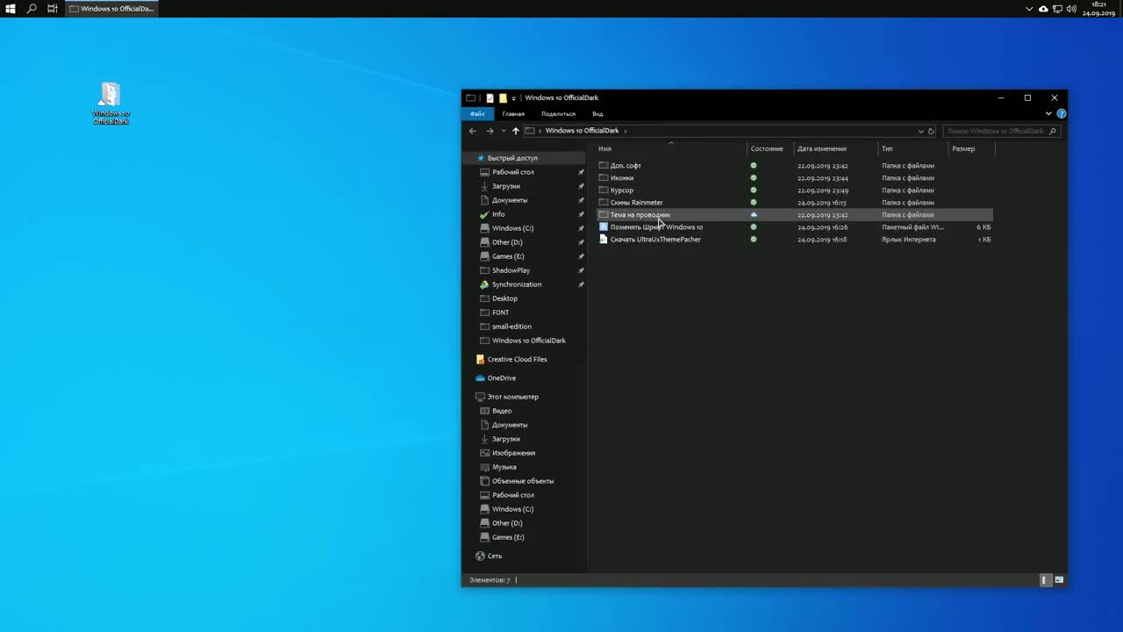Go forward in Explorer navigation

point(490,131)
